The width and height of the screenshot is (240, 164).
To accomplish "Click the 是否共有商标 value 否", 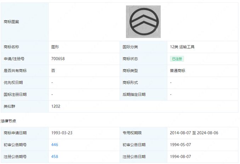I will (x=53, y=71).
